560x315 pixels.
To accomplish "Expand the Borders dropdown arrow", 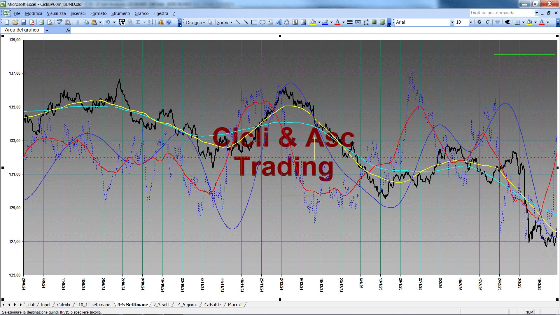I will [x=523, y=22].
